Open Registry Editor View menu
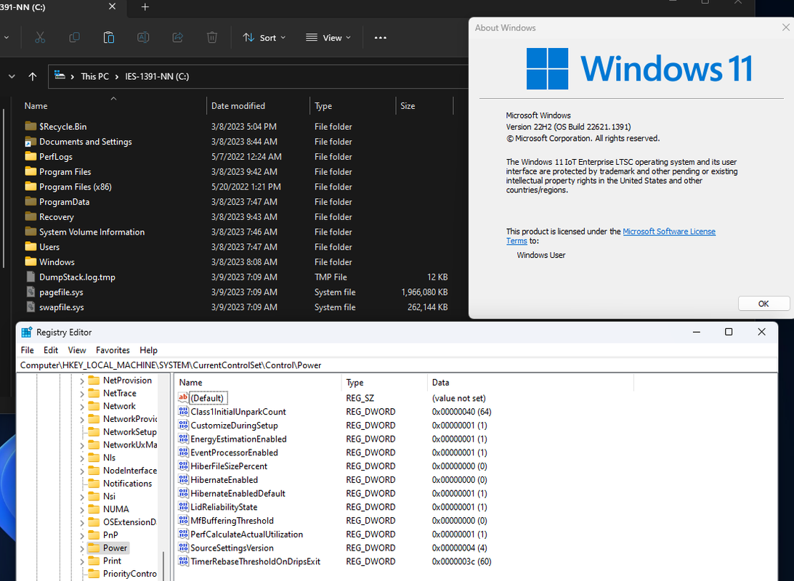The width and height of the screenshot is (794, 581). point(77,350)
